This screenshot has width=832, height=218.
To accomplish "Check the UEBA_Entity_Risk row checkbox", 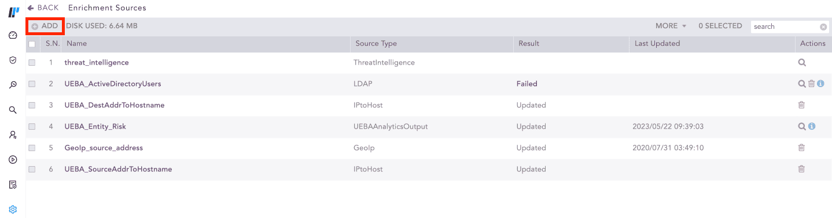I will pos(32,126).
